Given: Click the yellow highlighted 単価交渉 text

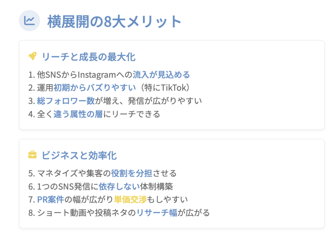Looking at the screenshot, I should (x=130, y=199).
